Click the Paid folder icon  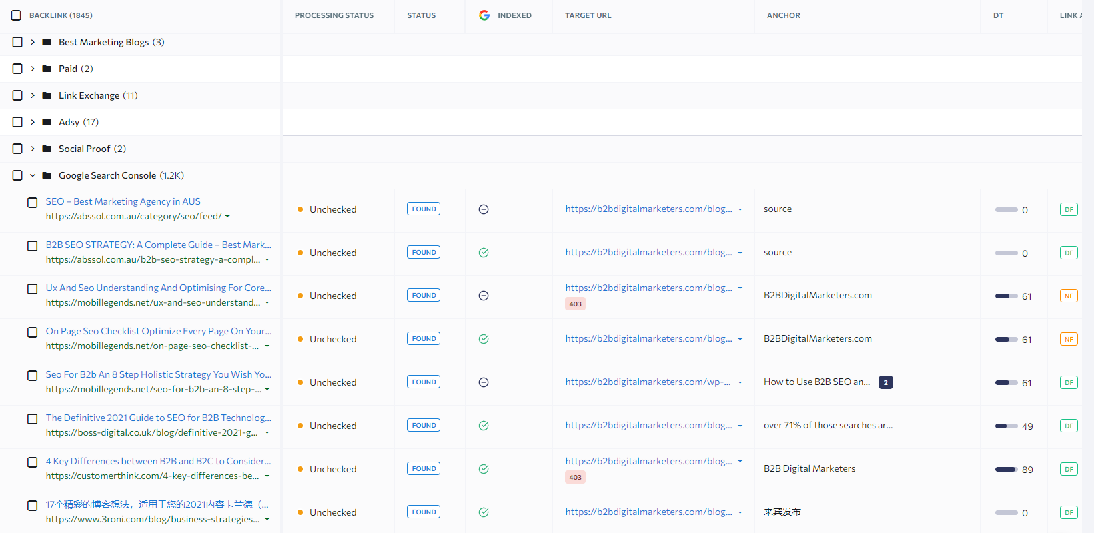click(x=47, y=69)
